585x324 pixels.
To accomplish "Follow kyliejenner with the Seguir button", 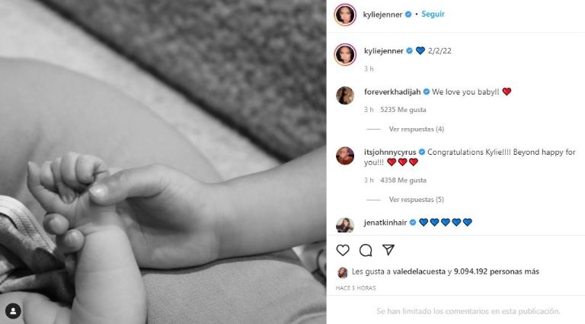I will pos(433,14).
